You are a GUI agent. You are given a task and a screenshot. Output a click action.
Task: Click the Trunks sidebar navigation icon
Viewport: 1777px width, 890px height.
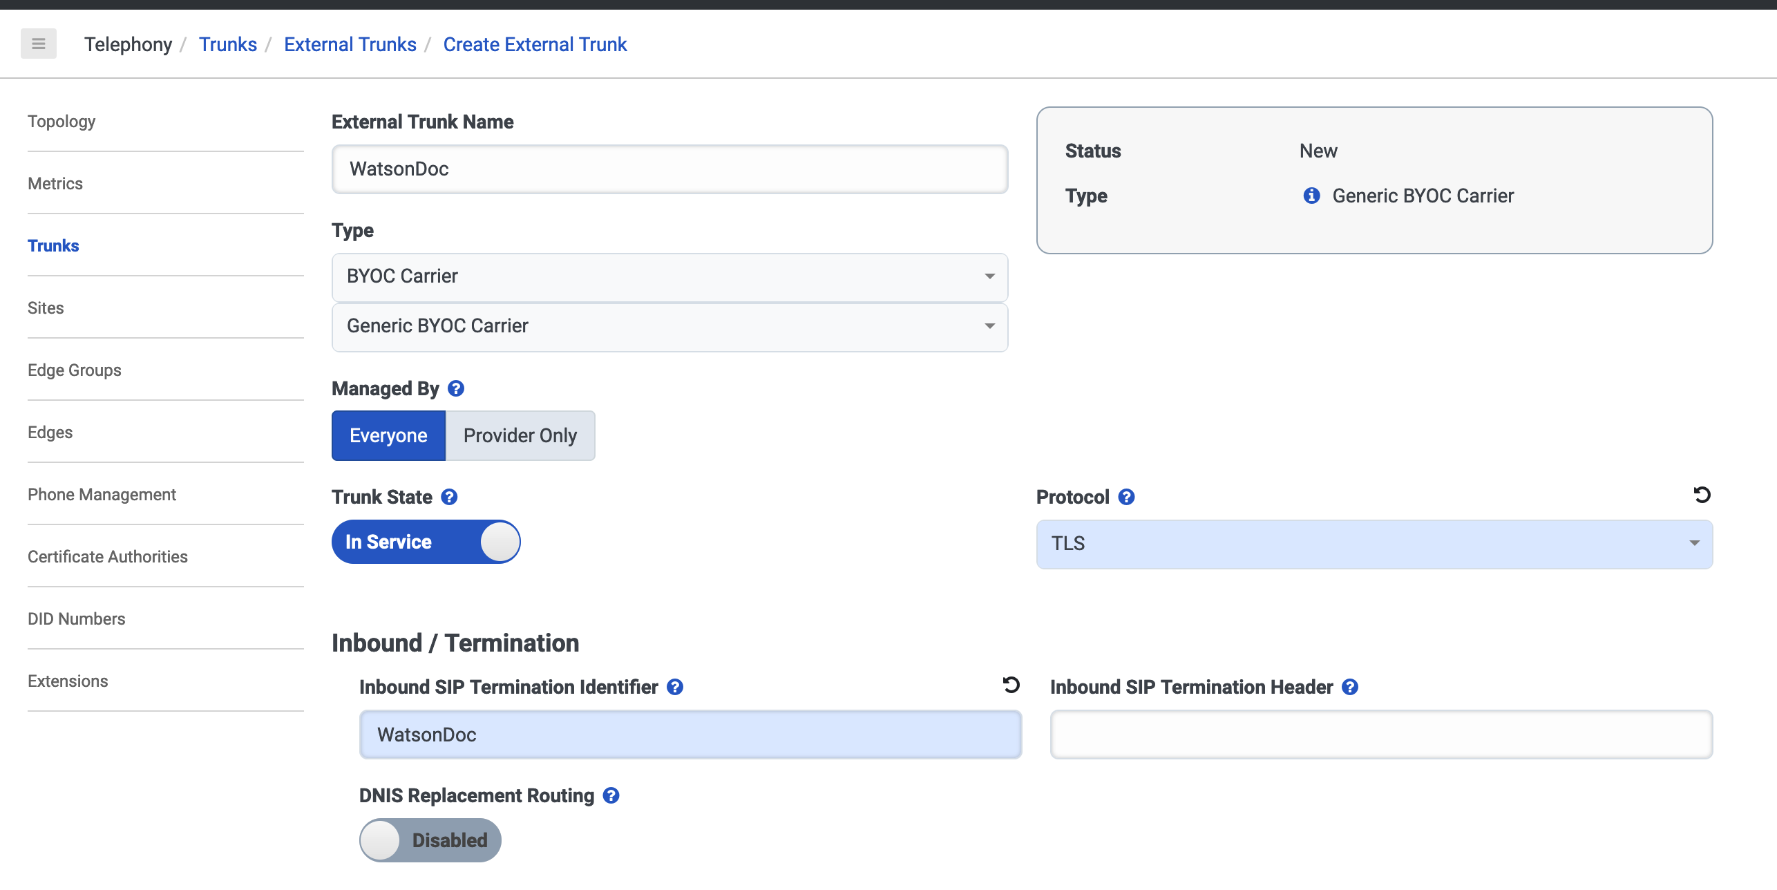click(x=55, y=245)
